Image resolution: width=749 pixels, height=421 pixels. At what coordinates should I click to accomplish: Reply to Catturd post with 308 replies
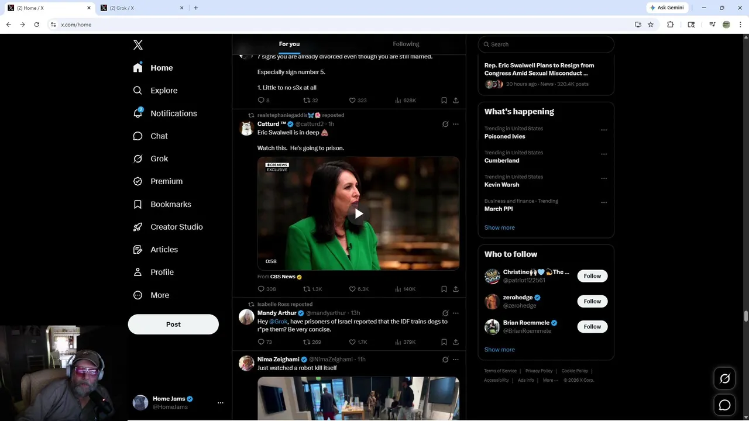click(267, 289)
